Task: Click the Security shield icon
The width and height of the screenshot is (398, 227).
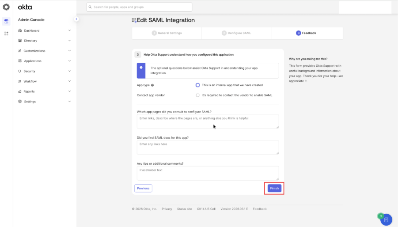Action: point(20,71)
